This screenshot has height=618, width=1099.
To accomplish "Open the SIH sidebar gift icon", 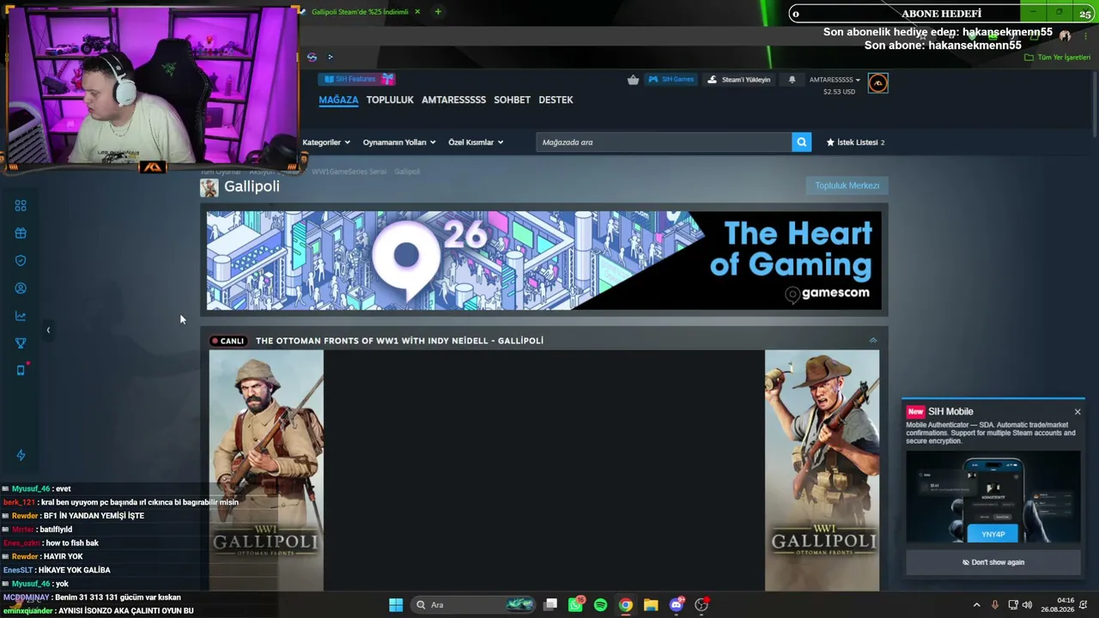I will coord(21,233).
